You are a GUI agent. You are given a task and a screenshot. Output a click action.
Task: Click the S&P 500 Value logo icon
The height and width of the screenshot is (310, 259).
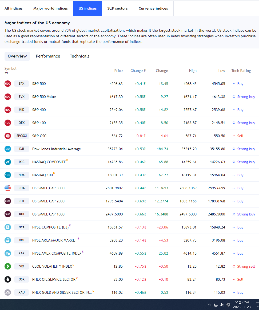pyautogui.click(x=8, y=97)
